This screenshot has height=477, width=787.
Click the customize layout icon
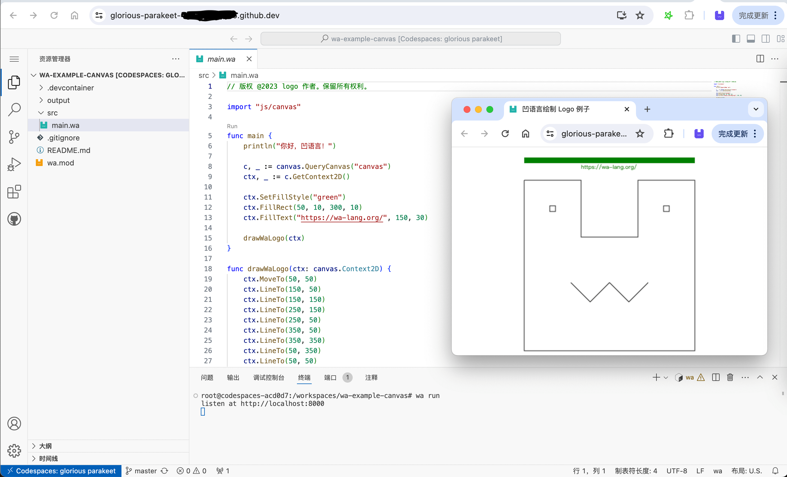coord(781,39)
